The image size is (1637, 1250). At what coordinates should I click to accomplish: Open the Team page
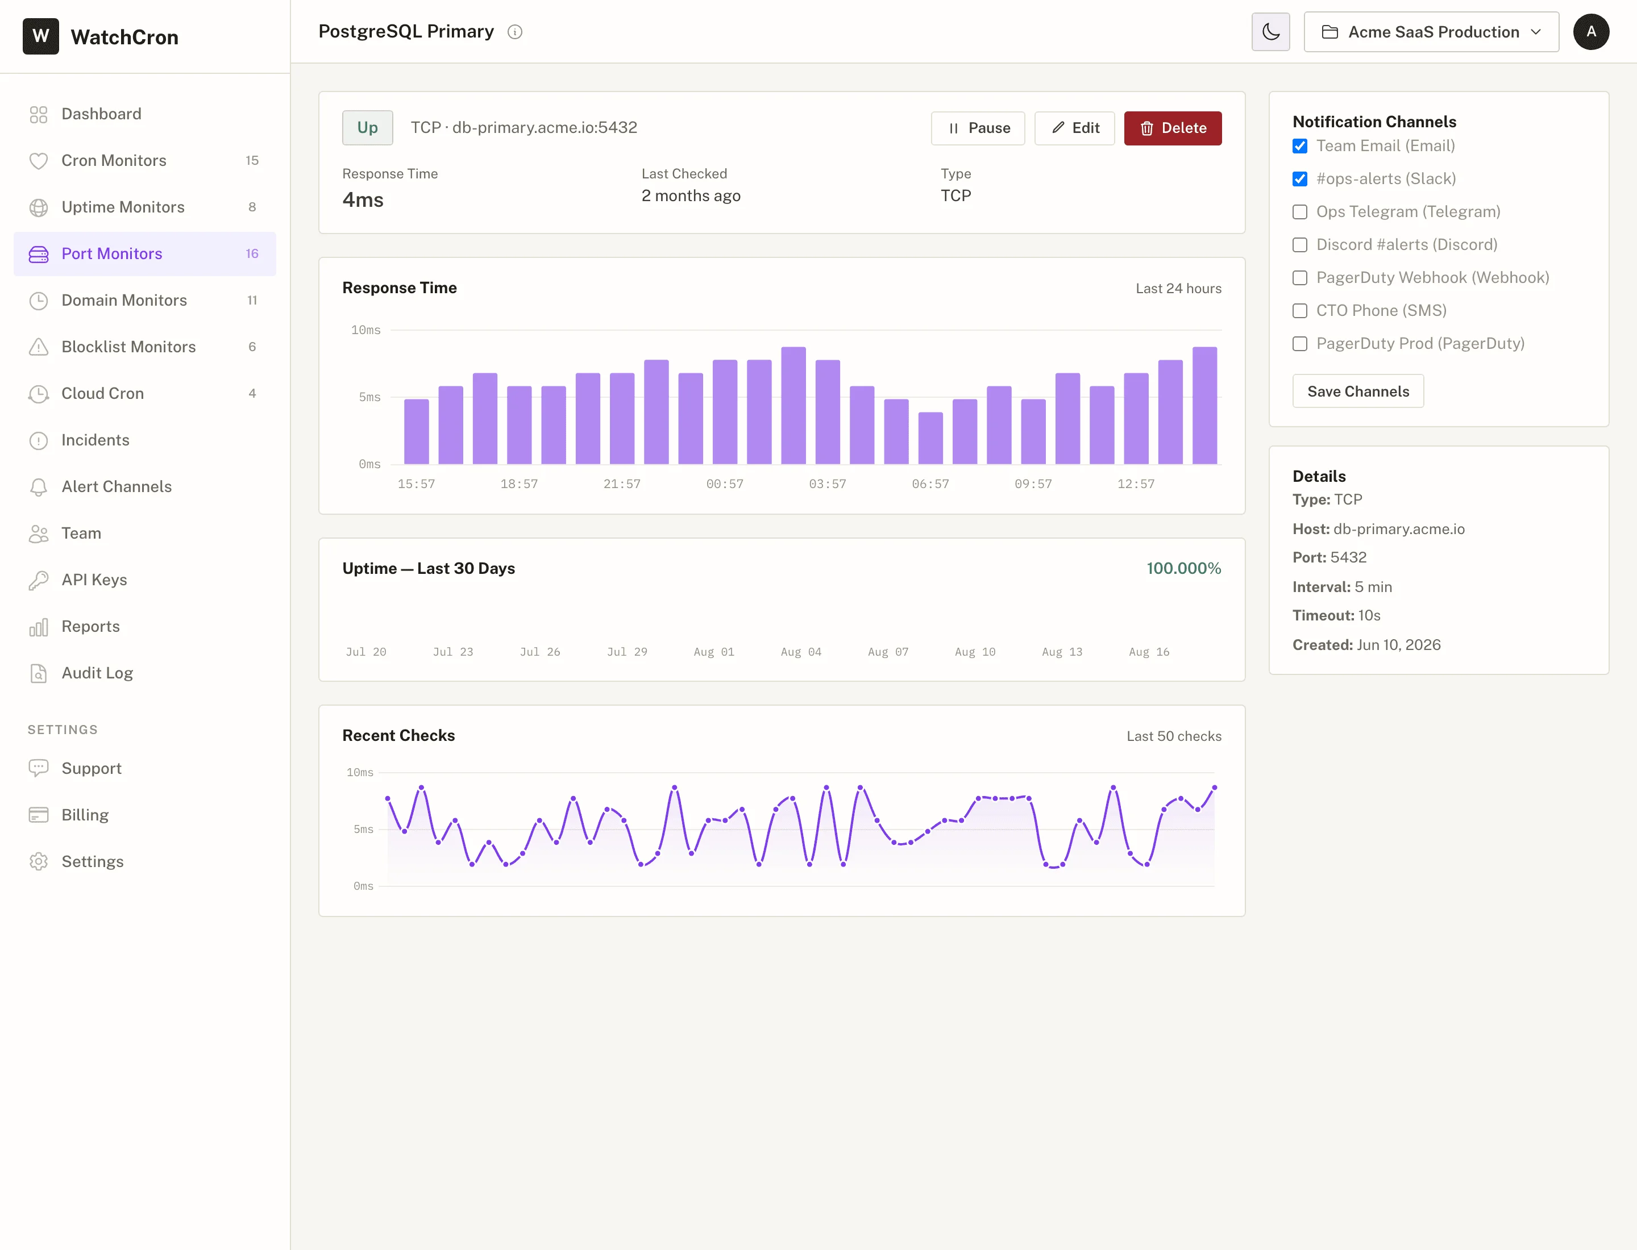click(144, 534)
